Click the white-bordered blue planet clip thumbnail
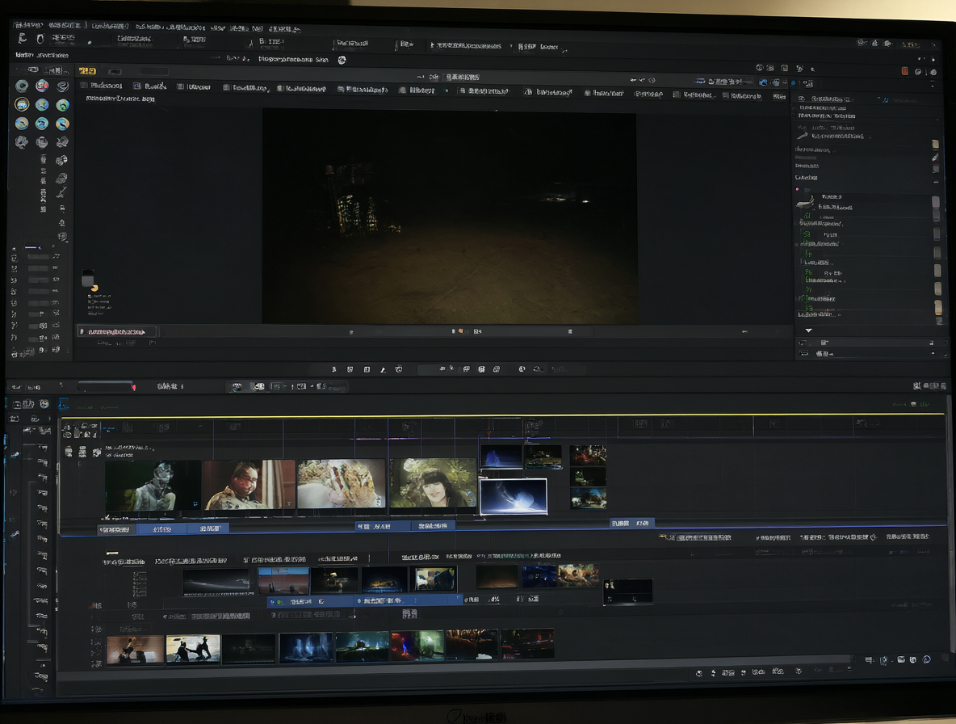Viewport: 956px width, 724px height. 513,496
